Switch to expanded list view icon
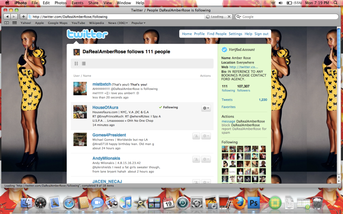The height and width of the screenshot is (214, 343). click(76, 64)
